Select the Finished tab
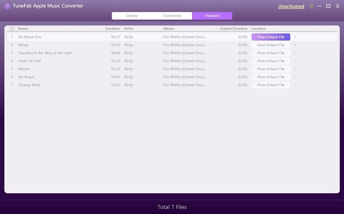The image size is (344, 214). point(212,16)
